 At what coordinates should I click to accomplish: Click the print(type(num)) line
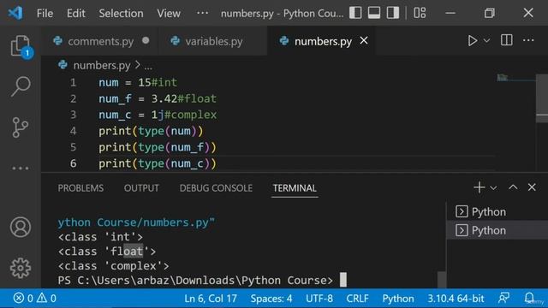[x=151, y=131]
